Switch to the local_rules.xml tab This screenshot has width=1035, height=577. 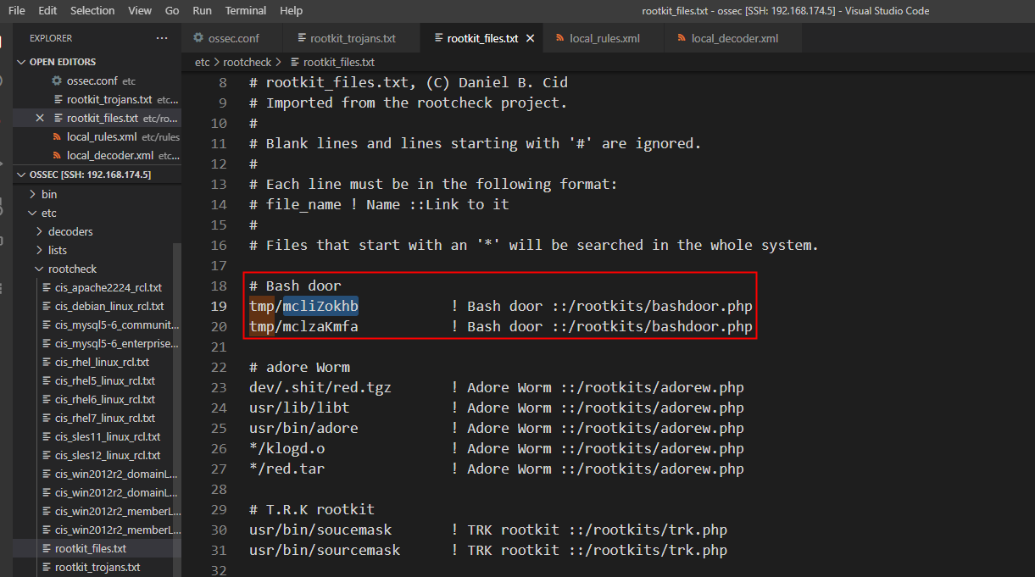pos(604,38)
